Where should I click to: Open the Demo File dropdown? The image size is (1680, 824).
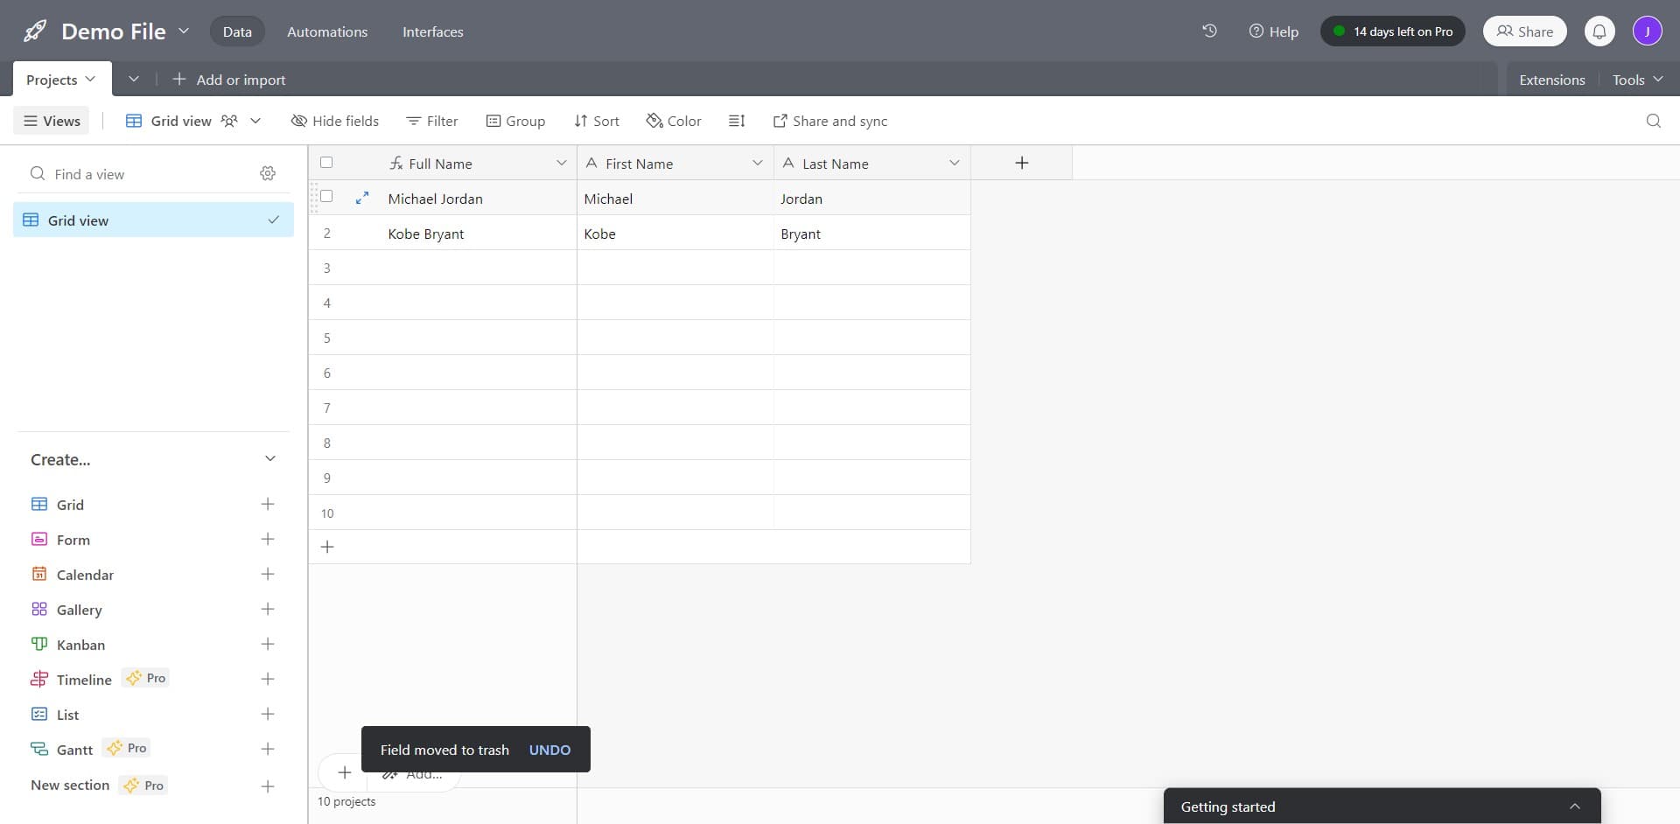pos(184,31)
